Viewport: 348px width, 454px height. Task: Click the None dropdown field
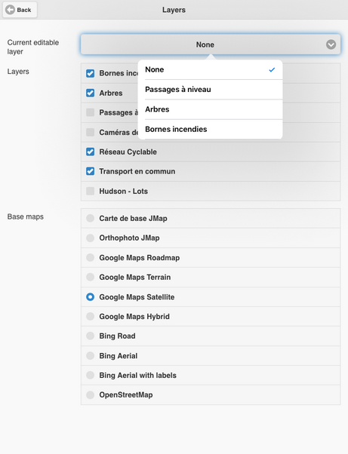pos(211,44)
